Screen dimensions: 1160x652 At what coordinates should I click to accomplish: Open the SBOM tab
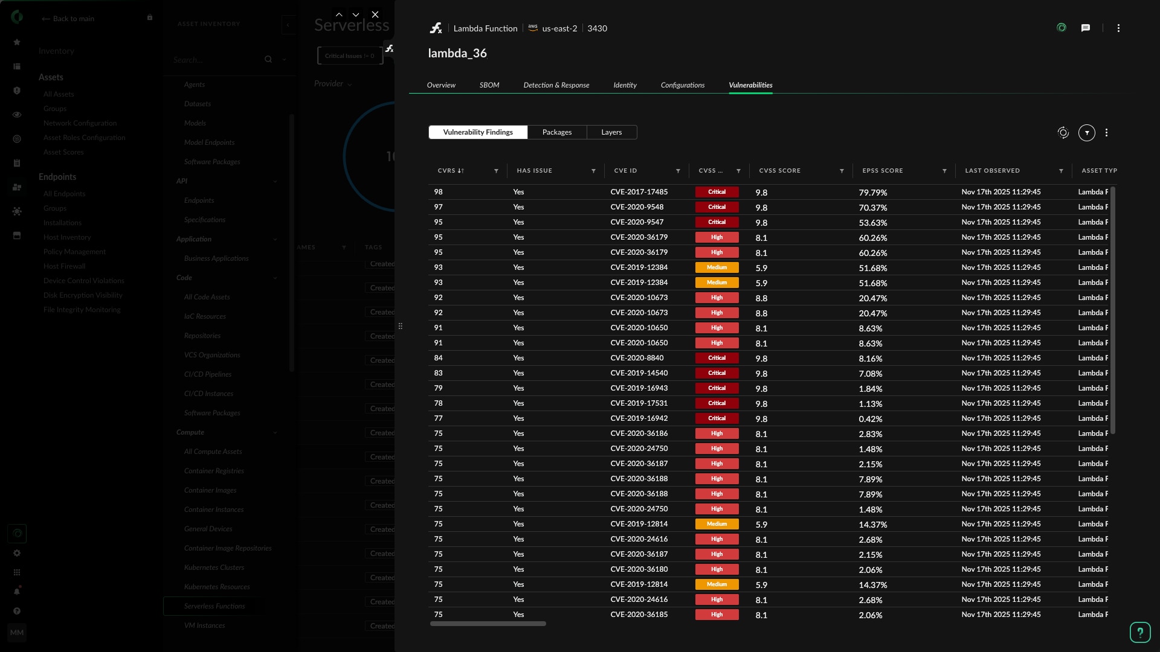(x=489, y=85)
